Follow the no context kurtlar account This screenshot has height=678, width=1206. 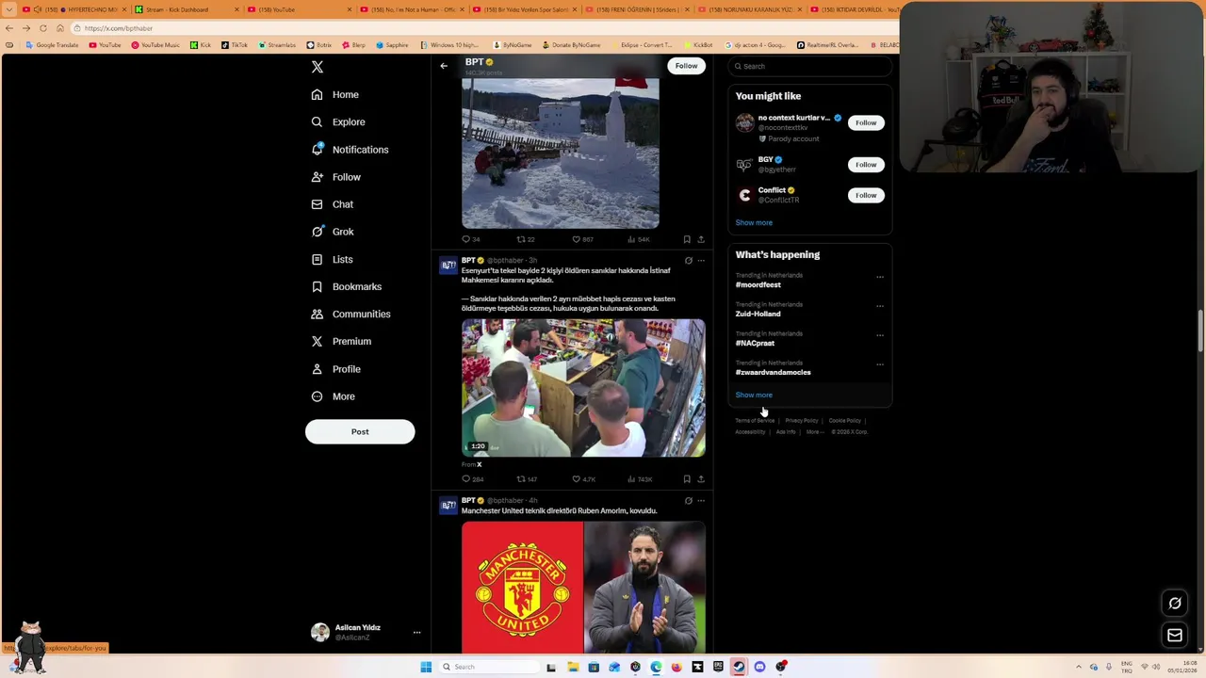pos(866,122)
